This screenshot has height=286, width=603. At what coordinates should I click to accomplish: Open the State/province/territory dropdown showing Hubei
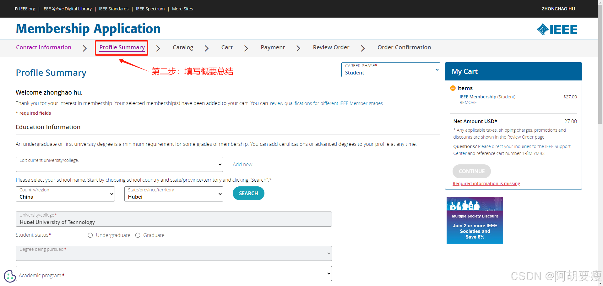pyautogui.click(x=174, y=194)
